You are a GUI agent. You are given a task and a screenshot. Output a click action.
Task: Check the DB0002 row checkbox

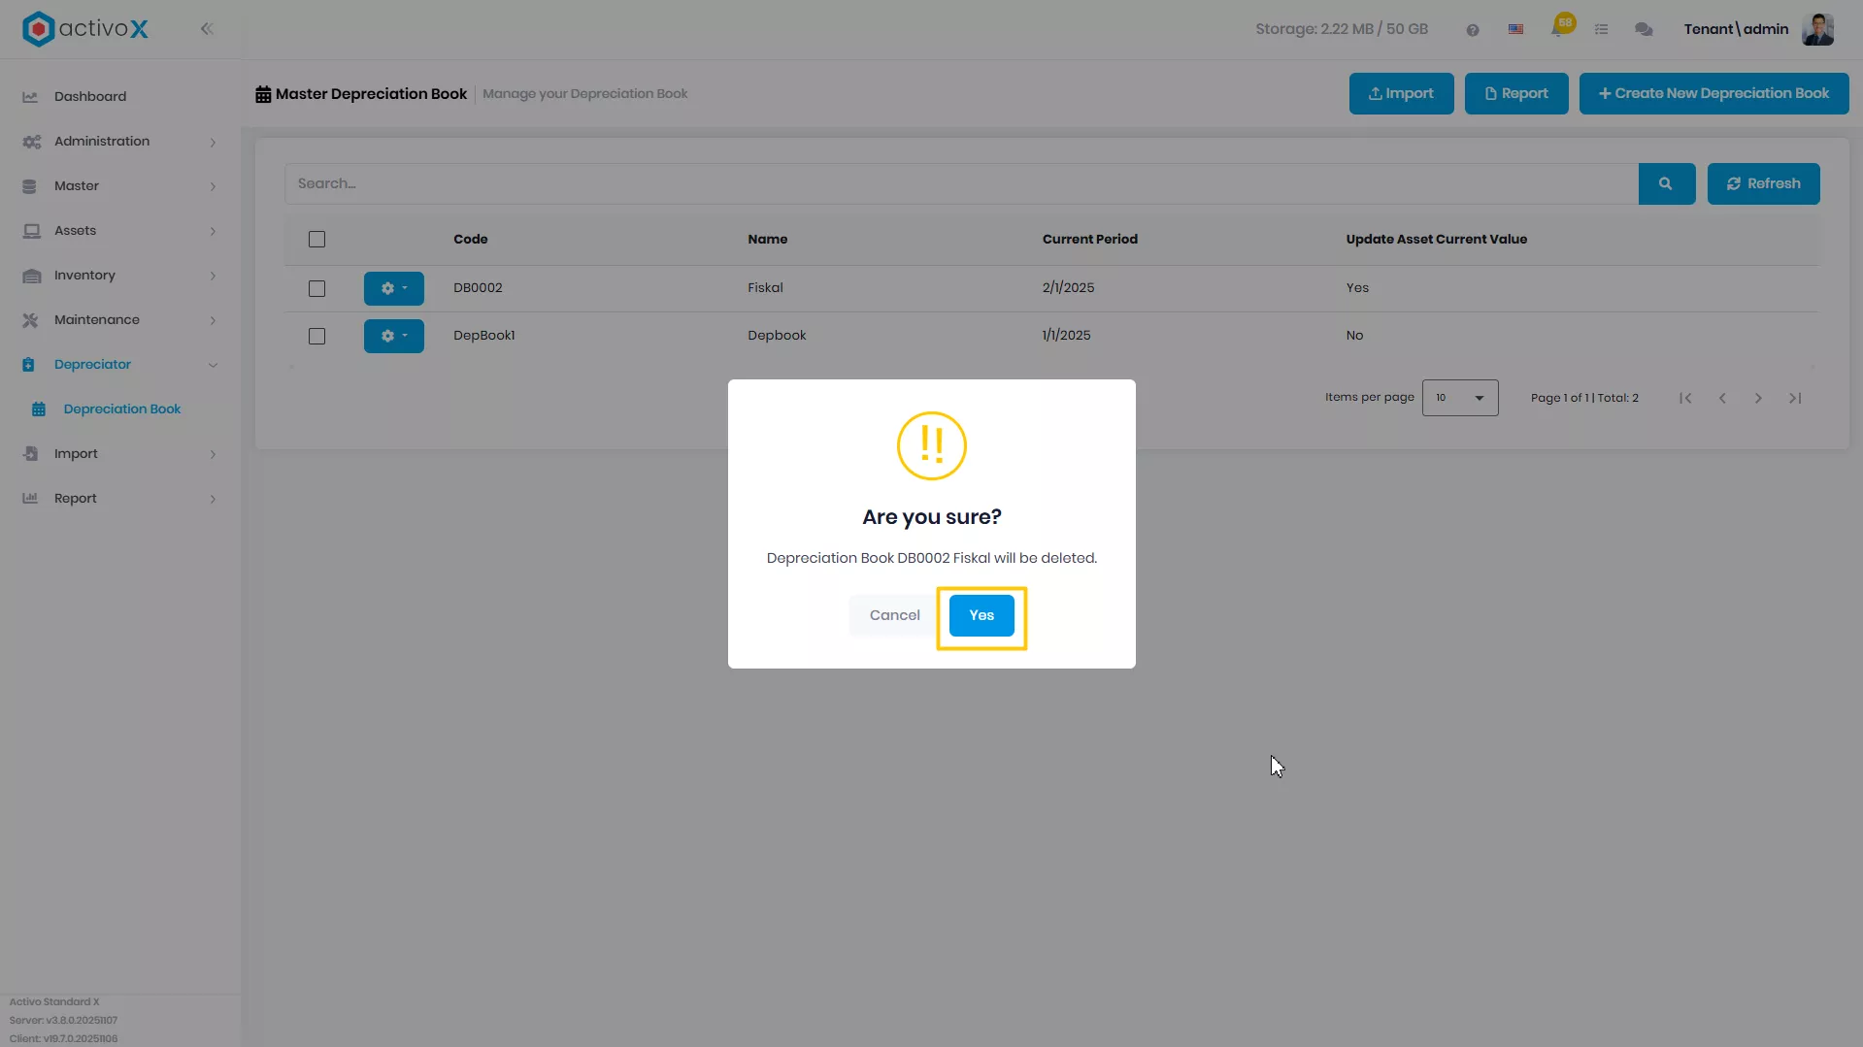click(x=316, y=289)
